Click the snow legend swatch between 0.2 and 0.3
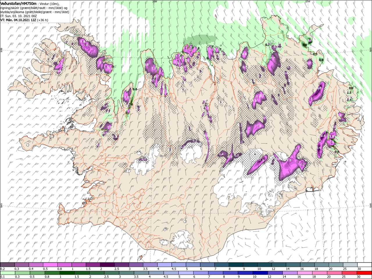 click(x=7, y=265)
